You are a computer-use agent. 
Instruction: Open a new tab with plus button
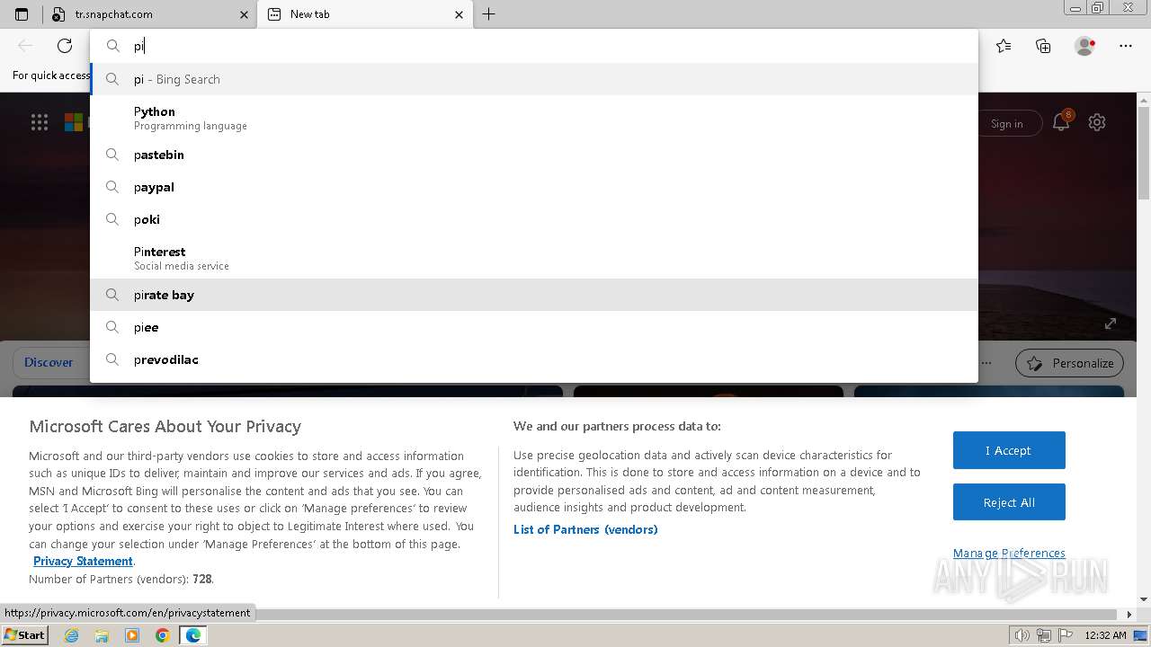click(x=488, y=14)
